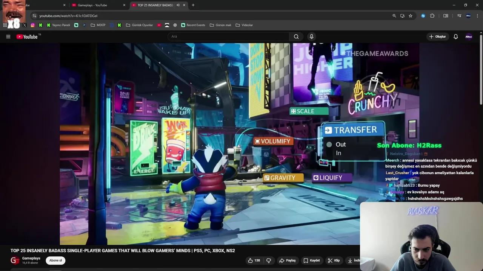Screen dimensions: 483x271
Task: Expand the Günün malı bookmark folder
Action: (220, 25)
